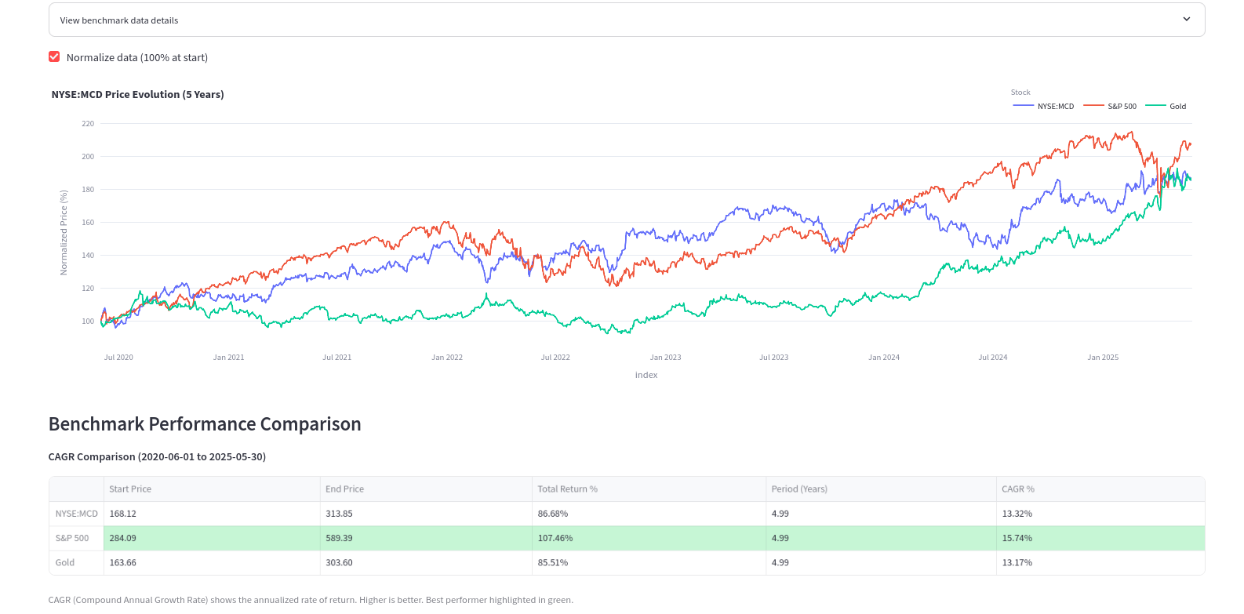Viewport: 1244px width, 614px height.
Task: Click the Jan 2025 x-axis label
Action: [1103, 357]
